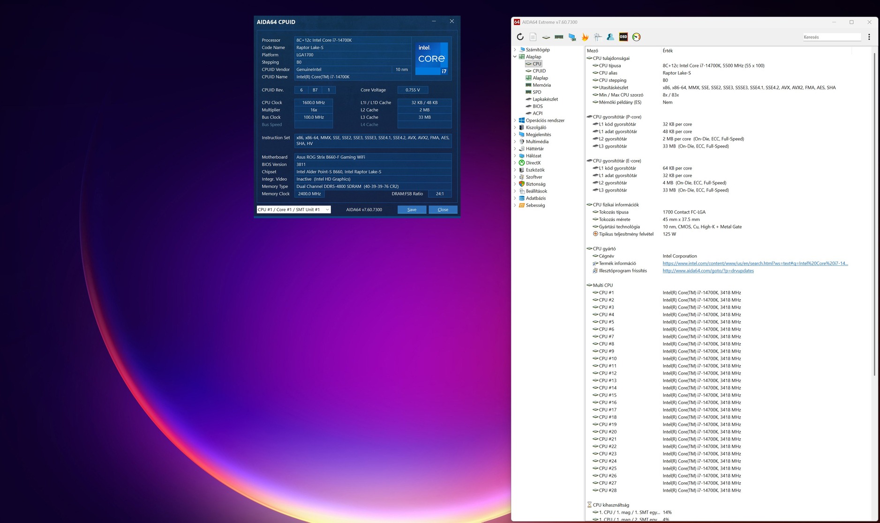880x523 pixels.
Task: Click the Eszközök devices icon
Action: [x=521, y=170]
